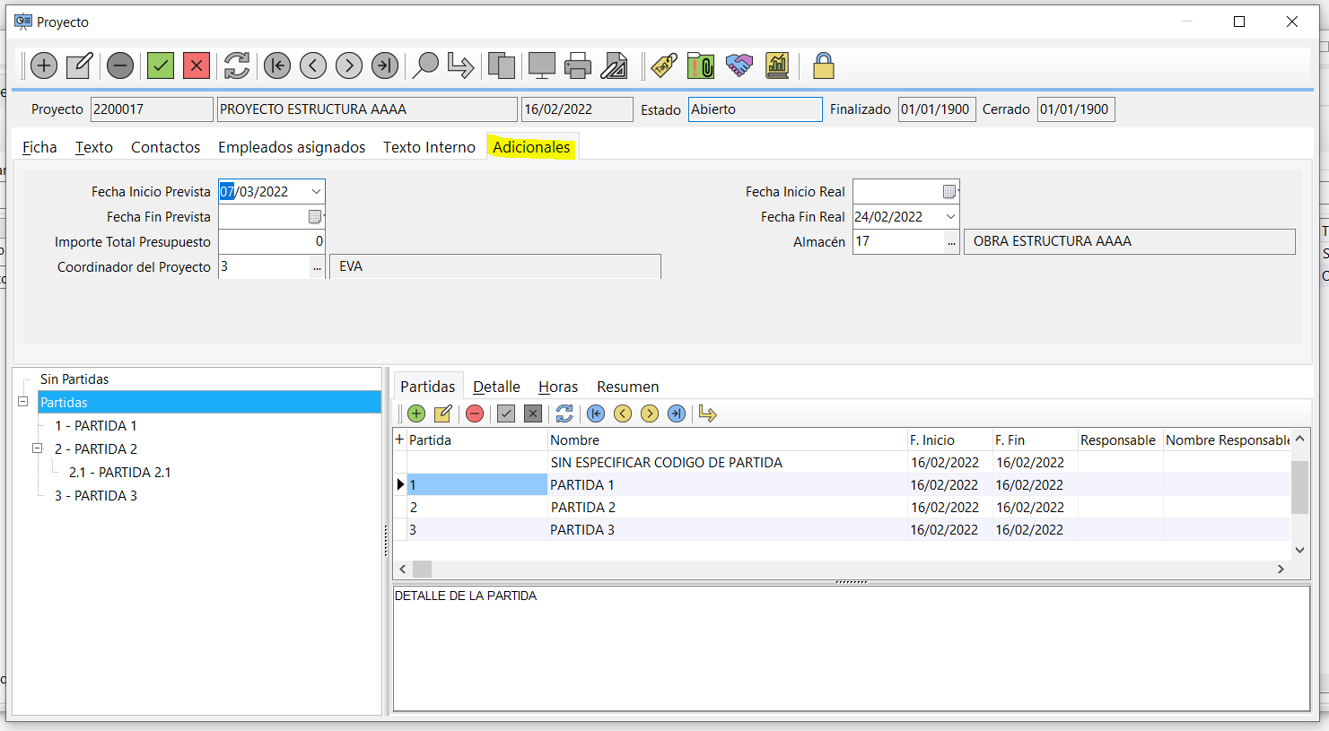Delete partida with red minus icon
Screen dimensions: 1329x731
[x=475, y=413]
